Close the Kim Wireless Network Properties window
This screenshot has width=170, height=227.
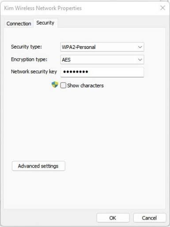(x=162, y=8)
